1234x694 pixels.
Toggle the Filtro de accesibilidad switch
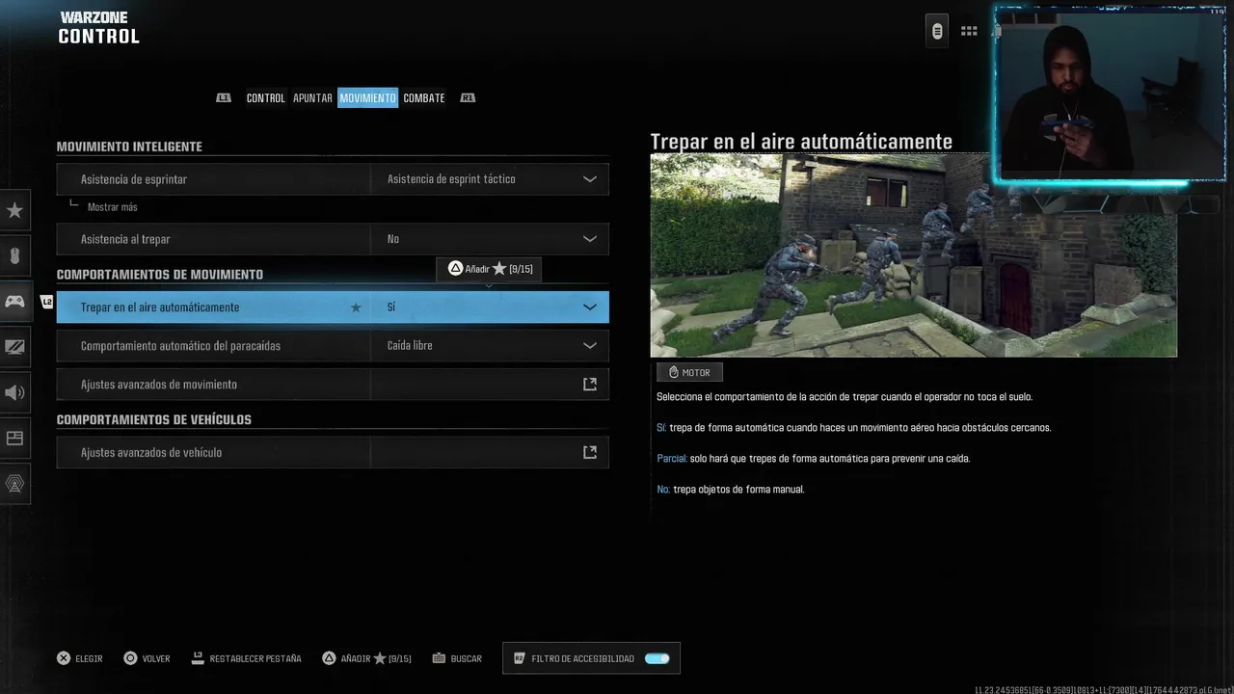click(x=657, y=658)
